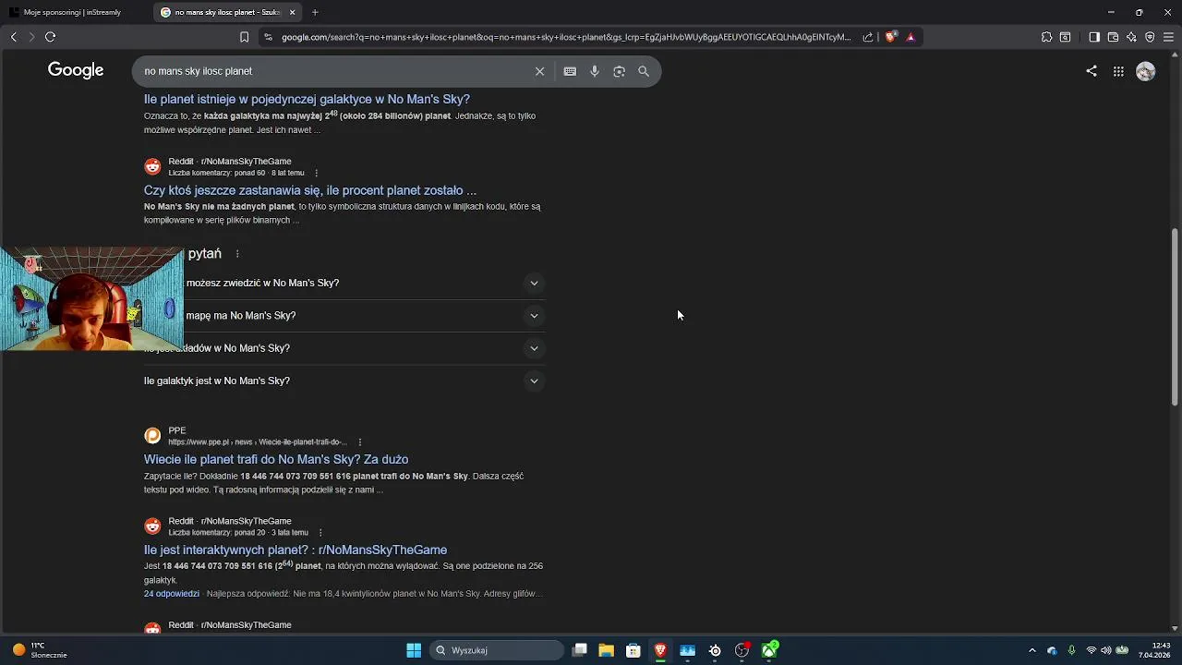Open the Windows Start menu
Viewport: 1182px width, 665px height.
[414, 650]
